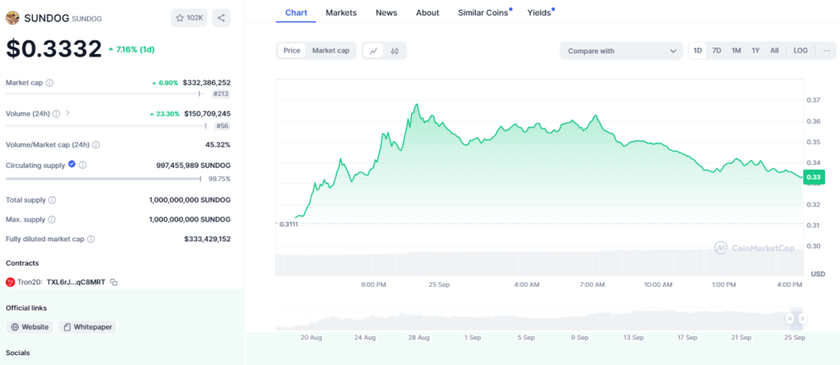This screenshot has width=840, height=365.
Task: Click the 13 Sep timeline date label
Action: tap(634, 338)
